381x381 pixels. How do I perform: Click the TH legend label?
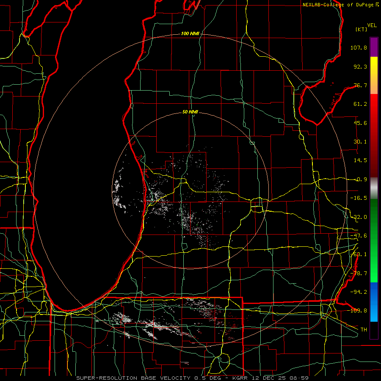[364, 329]
